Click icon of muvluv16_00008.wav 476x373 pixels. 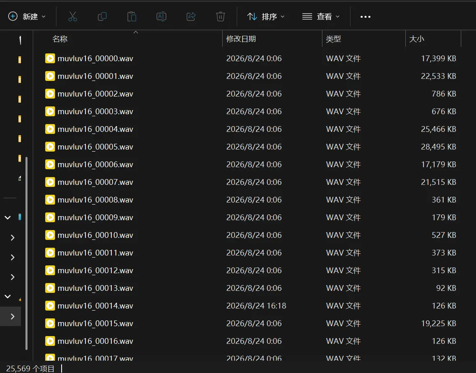[x=50, y=200]
